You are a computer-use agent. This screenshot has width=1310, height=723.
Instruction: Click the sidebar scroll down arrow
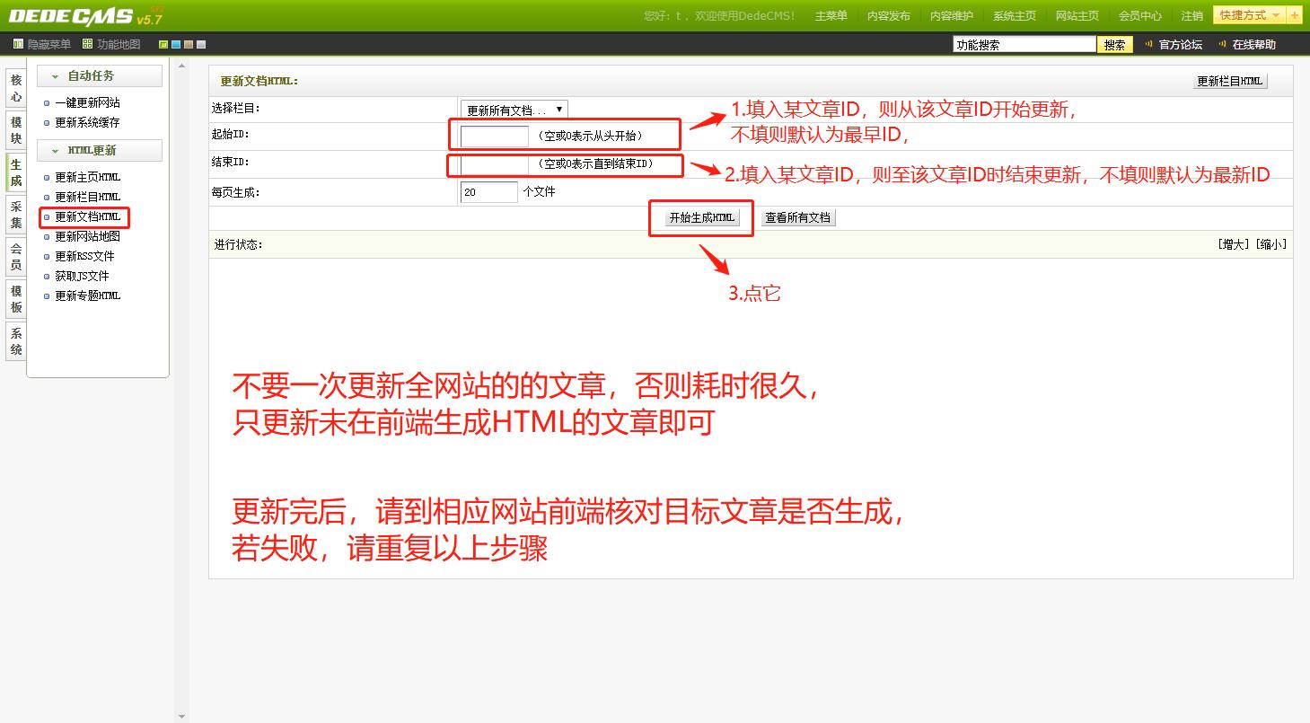pyautogui.click(x=182, y=716)
